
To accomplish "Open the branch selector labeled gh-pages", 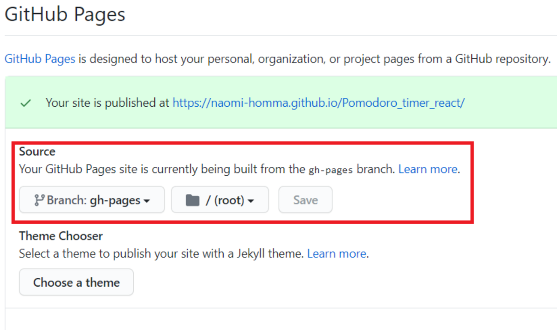I will pyautogui.click(x=92, y=200).
